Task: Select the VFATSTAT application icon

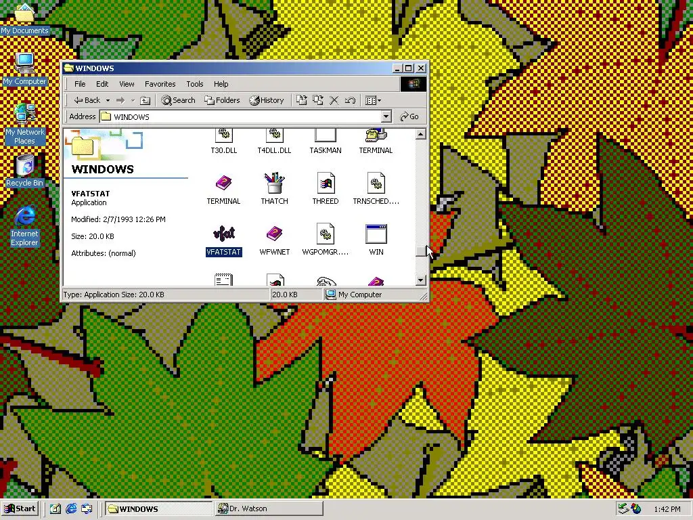Action: point(223,234)
